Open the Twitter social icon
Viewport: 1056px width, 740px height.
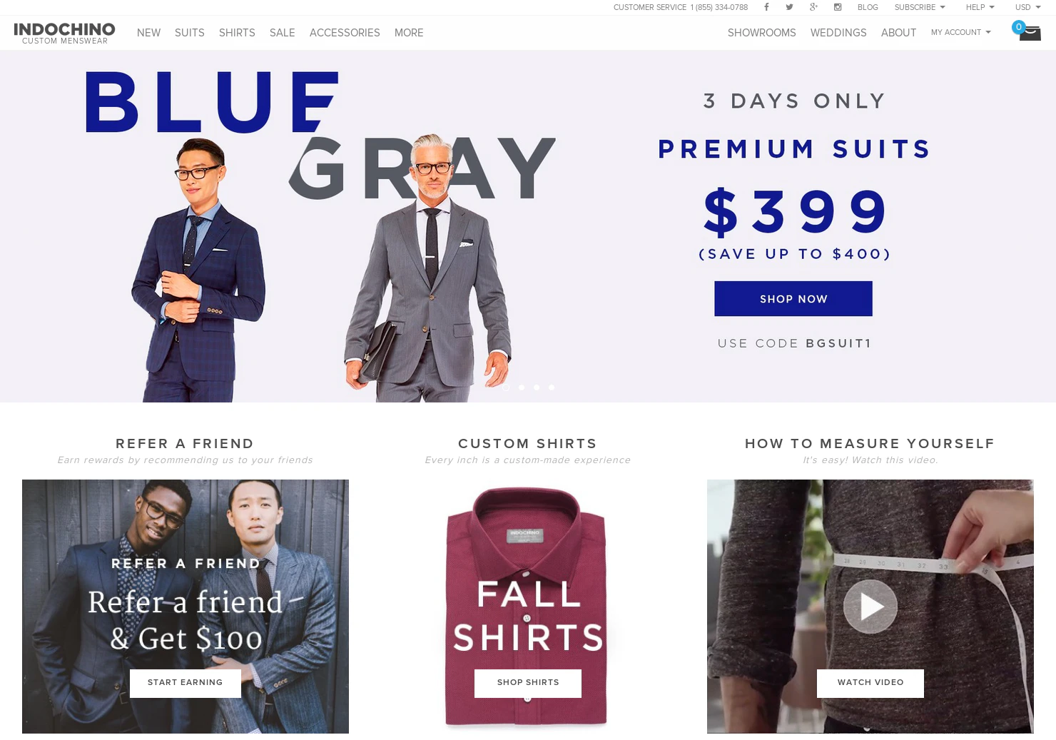point(789,7)
